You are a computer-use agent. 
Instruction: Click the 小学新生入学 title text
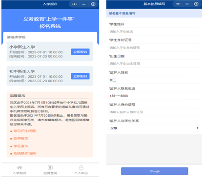tap(22, 47)
